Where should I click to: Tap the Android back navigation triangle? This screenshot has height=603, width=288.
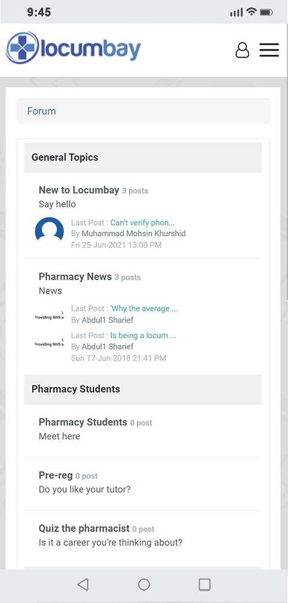coord(83,585)
